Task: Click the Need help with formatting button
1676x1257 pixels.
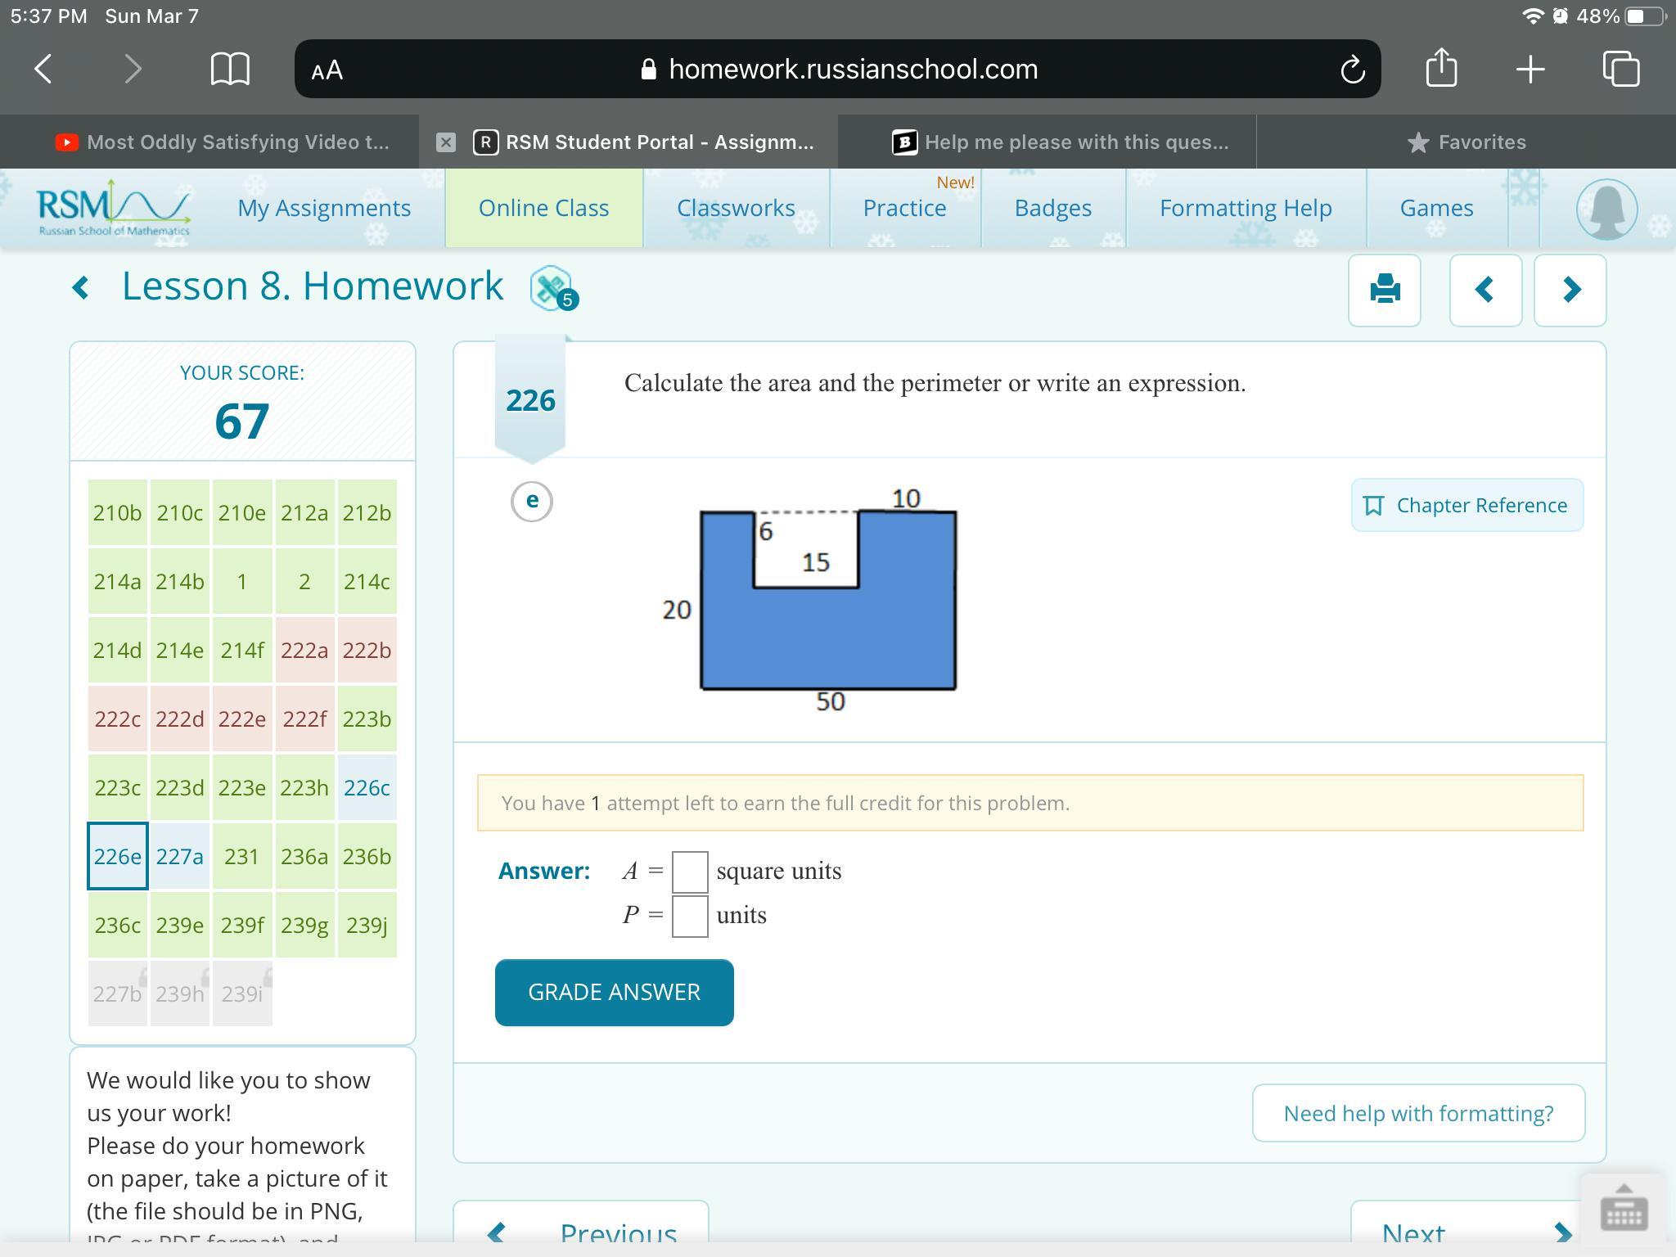Action: click(x=1417, y=1113)
